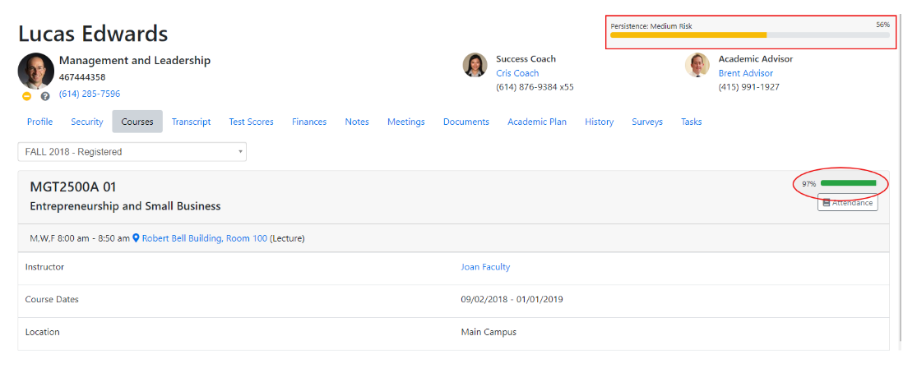The width and height of the screenshot is (917, 373).
Task: Click Management and Leadership program text
Action: click(x=135, y=61)
